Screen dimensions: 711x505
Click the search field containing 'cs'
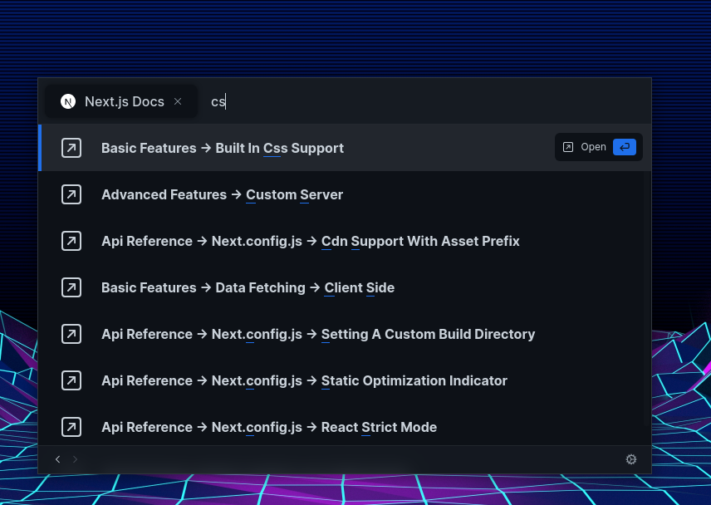pos(426,101)
